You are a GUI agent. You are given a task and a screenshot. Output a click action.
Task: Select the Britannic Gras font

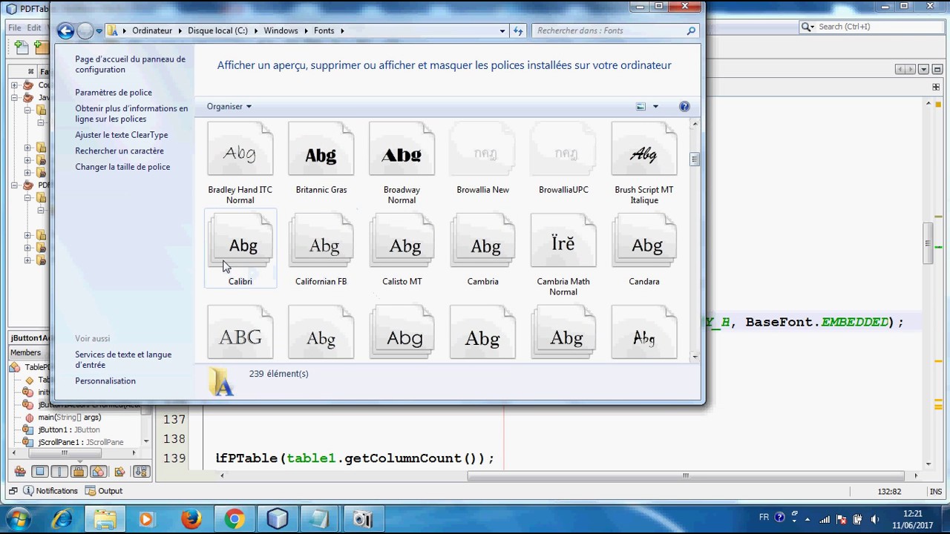click(x=321, y=159)
